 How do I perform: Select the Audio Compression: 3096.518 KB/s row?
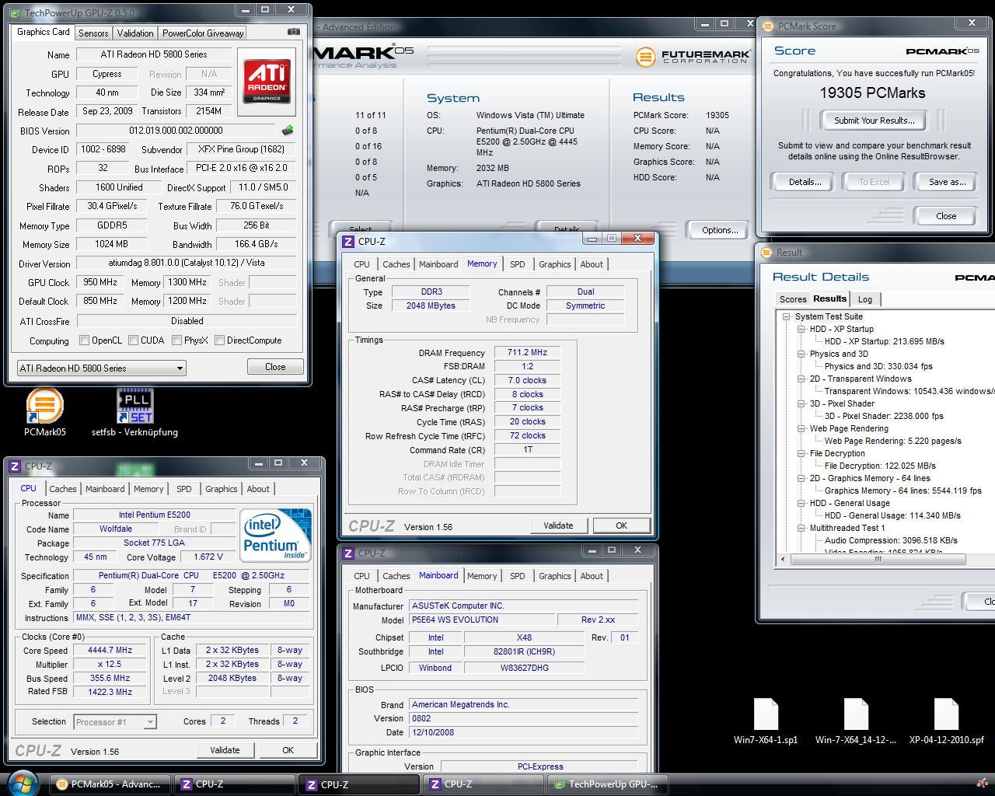pyautogui.click(x=891, y=540)
